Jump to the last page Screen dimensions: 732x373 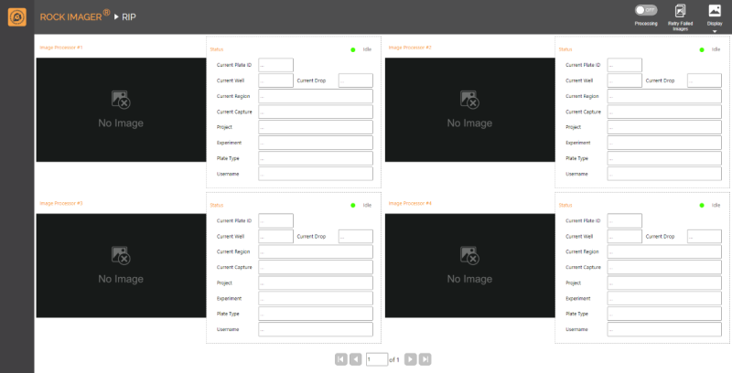[x=425, y=359]
